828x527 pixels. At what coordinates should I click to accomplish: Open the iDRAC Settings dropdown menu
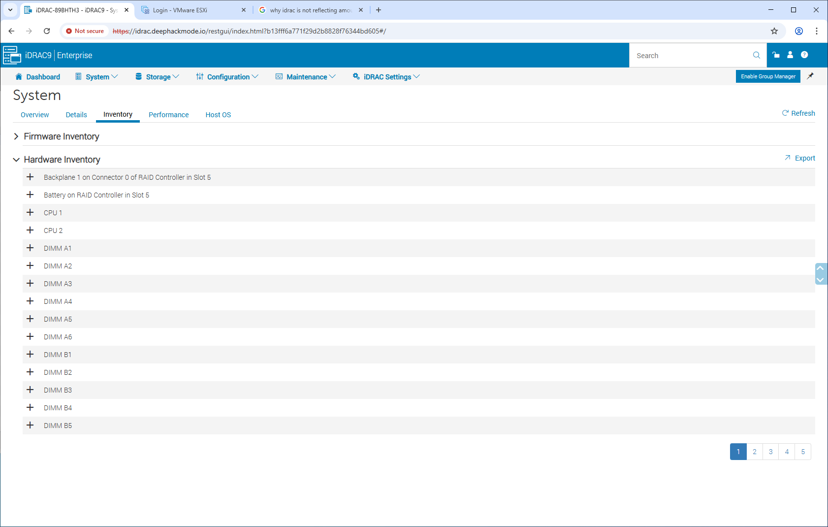pyautogui.click(x=386, y=77)
